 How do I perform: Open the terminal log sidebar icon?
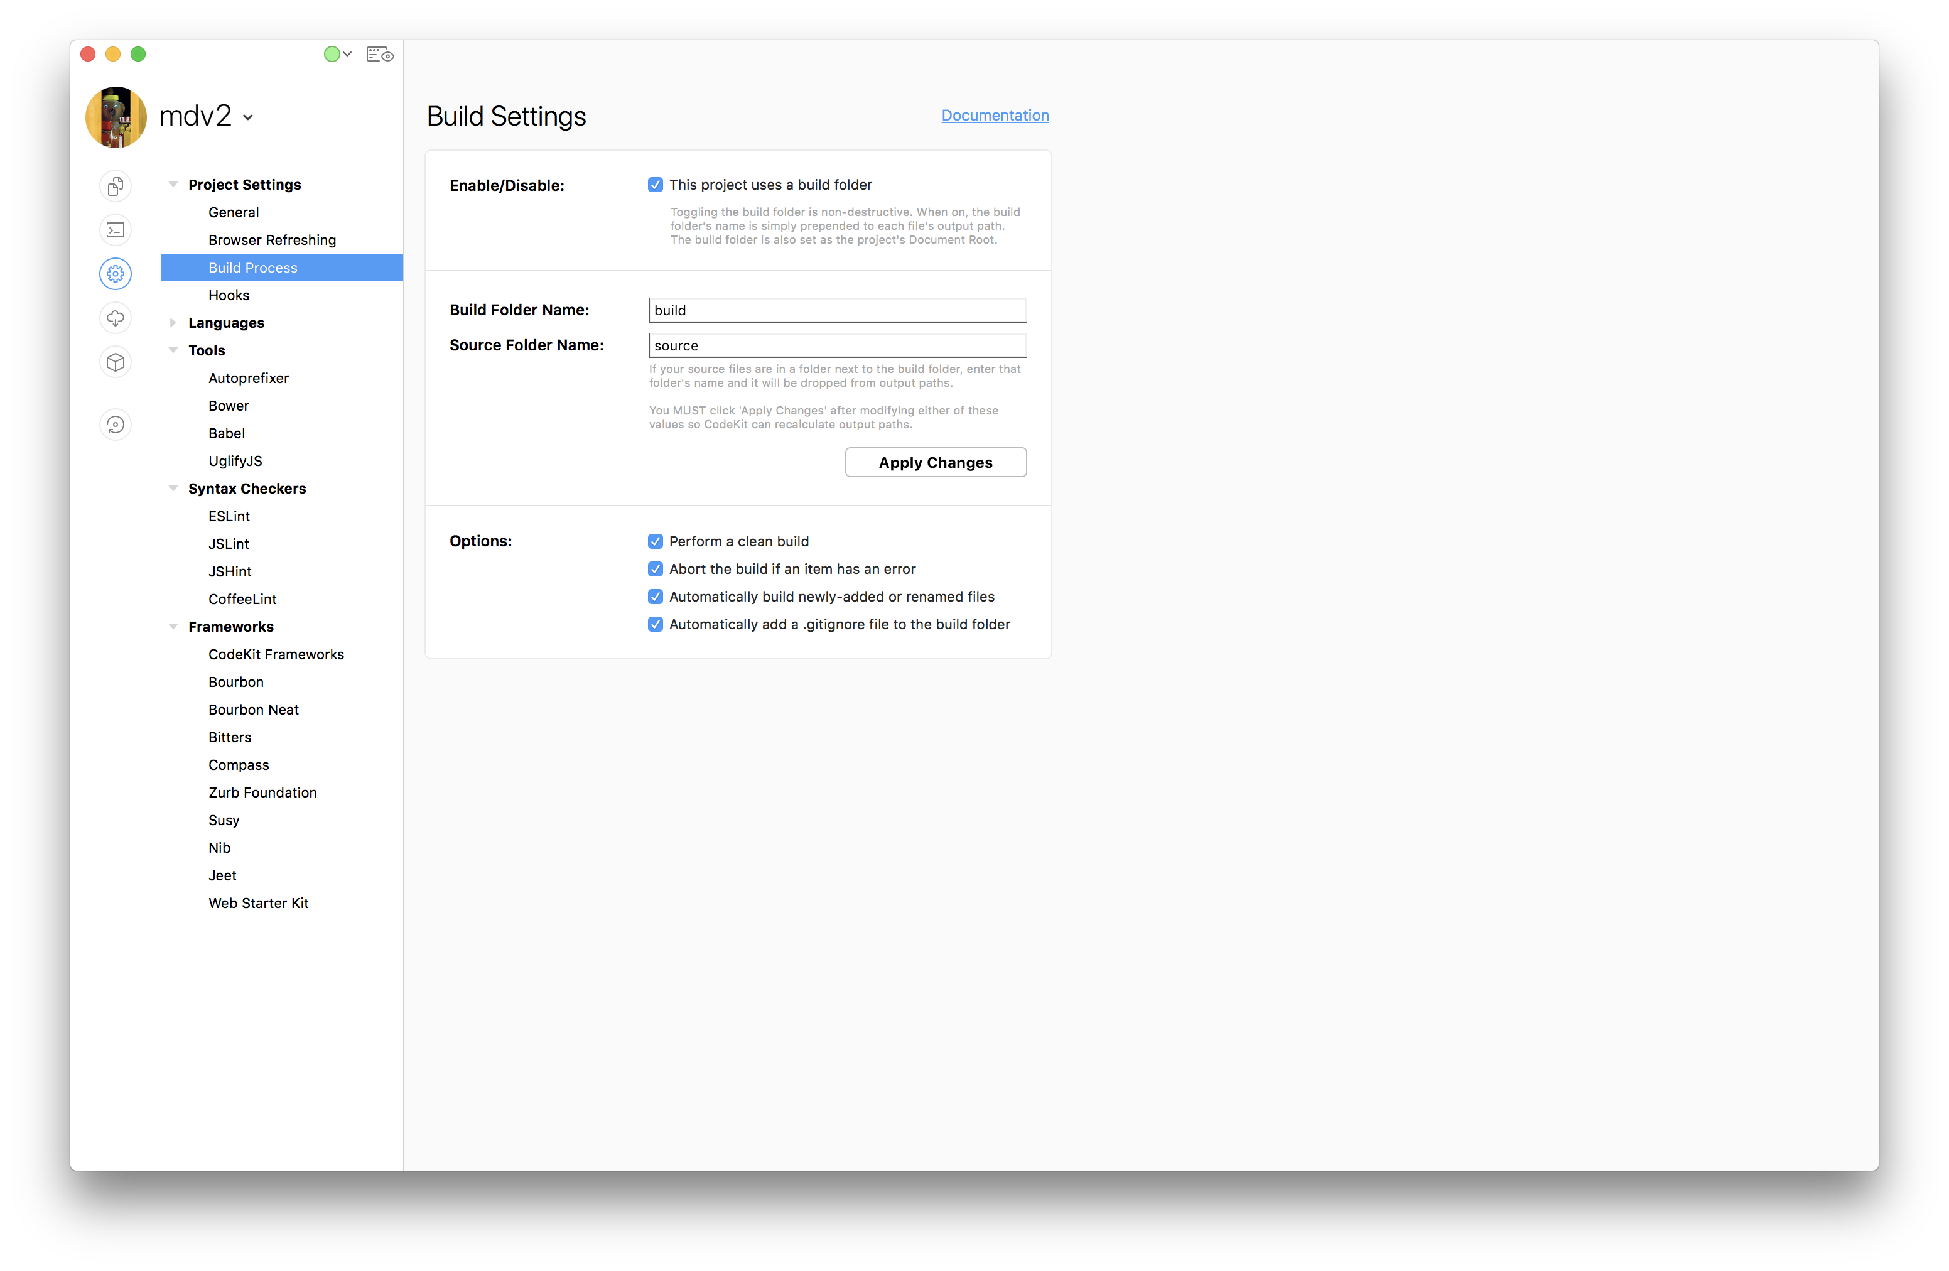coord(116,230)
